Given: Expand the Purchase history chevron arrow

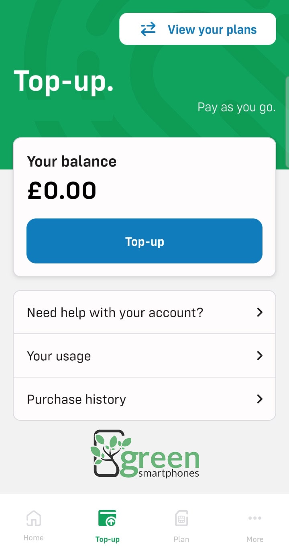Looking at the screenshot, I should pos(260,399).
